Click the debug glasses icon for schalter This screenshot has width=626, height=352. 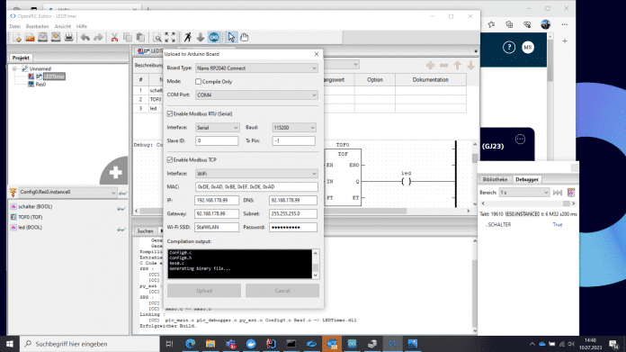pyautogui.click(x=121, y=208)
